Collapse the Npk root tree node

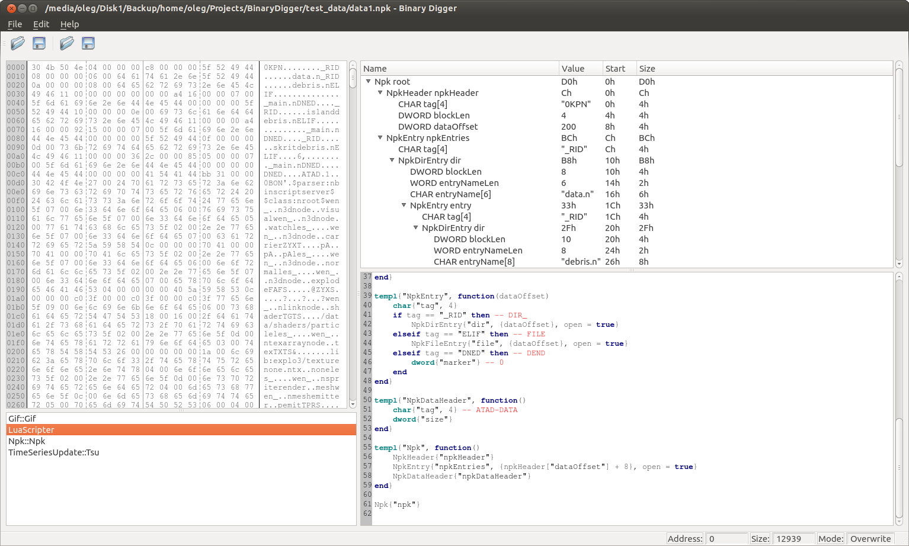[x=368, y=82]
